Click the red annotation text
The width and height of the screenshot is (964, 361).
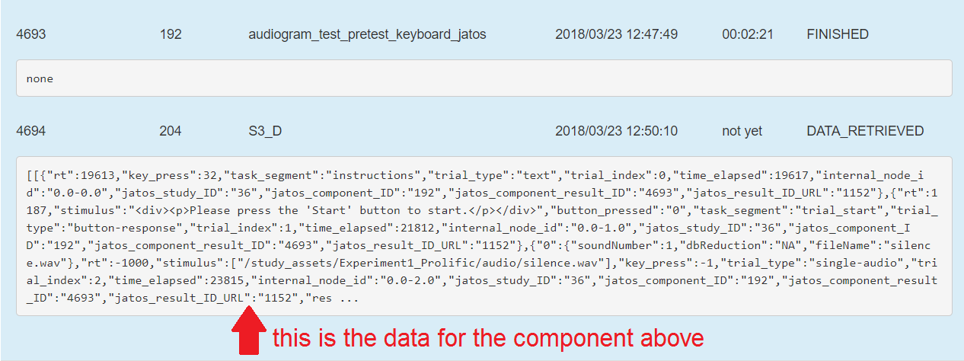pos(488,337)
